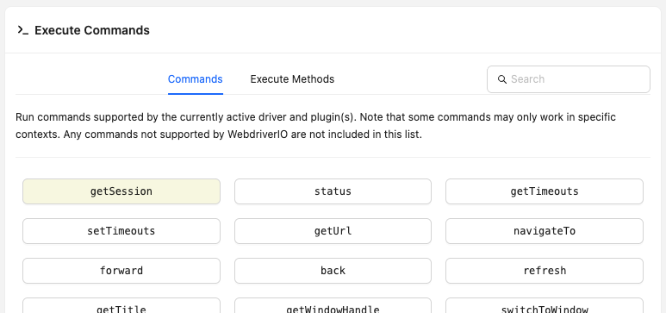Click the forward command button
The width and height of the screenshot is (666, 313).
(x=121, y=271)
